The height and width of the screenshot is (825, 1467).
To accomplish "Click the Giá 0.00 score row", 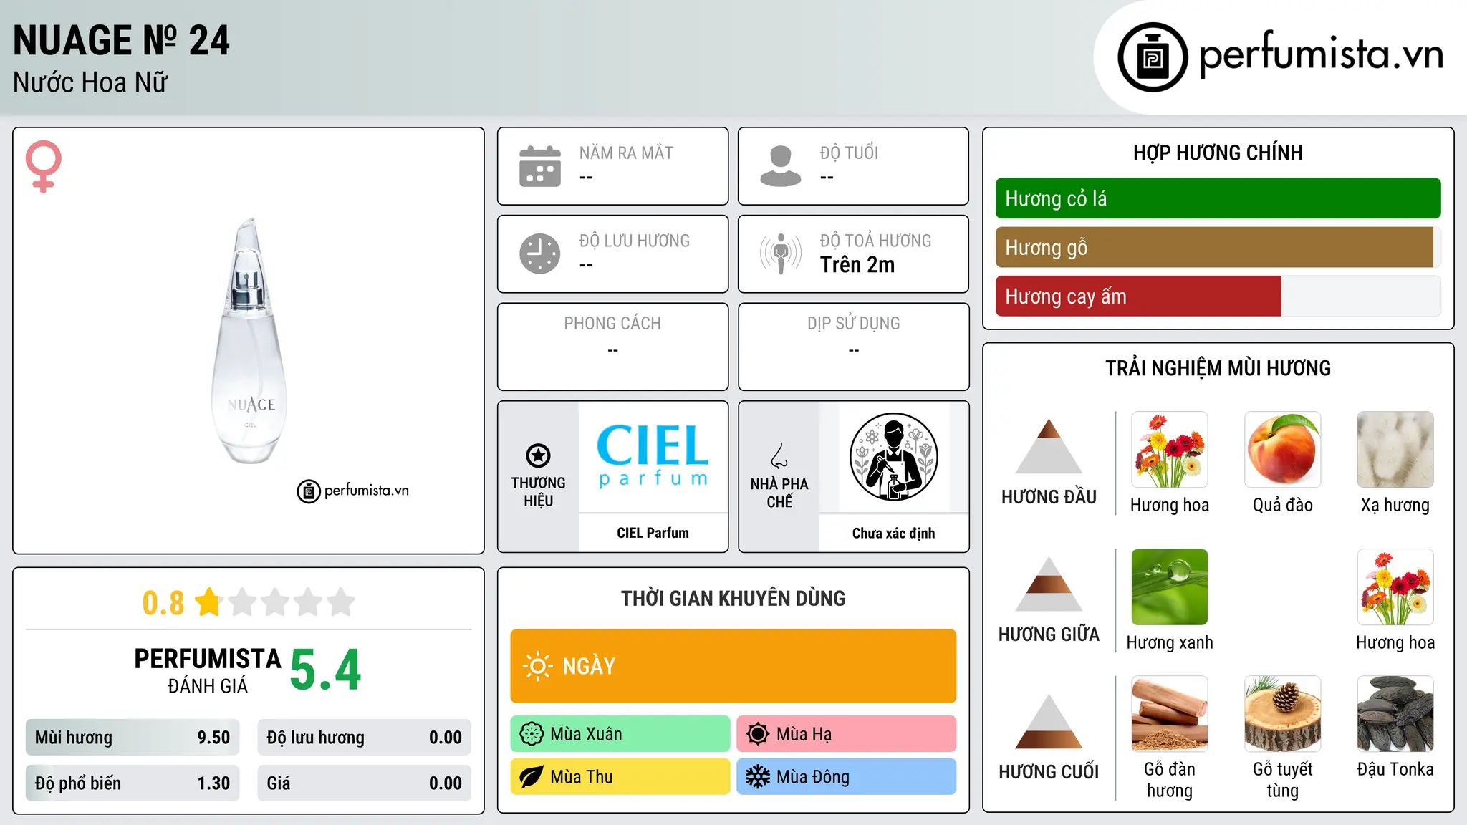I will (x=364, y=783).
